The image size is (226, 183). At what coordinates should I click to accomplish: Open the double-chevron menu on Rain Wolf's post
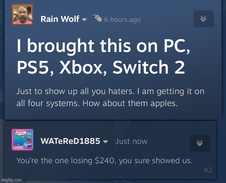pos(204,19)
